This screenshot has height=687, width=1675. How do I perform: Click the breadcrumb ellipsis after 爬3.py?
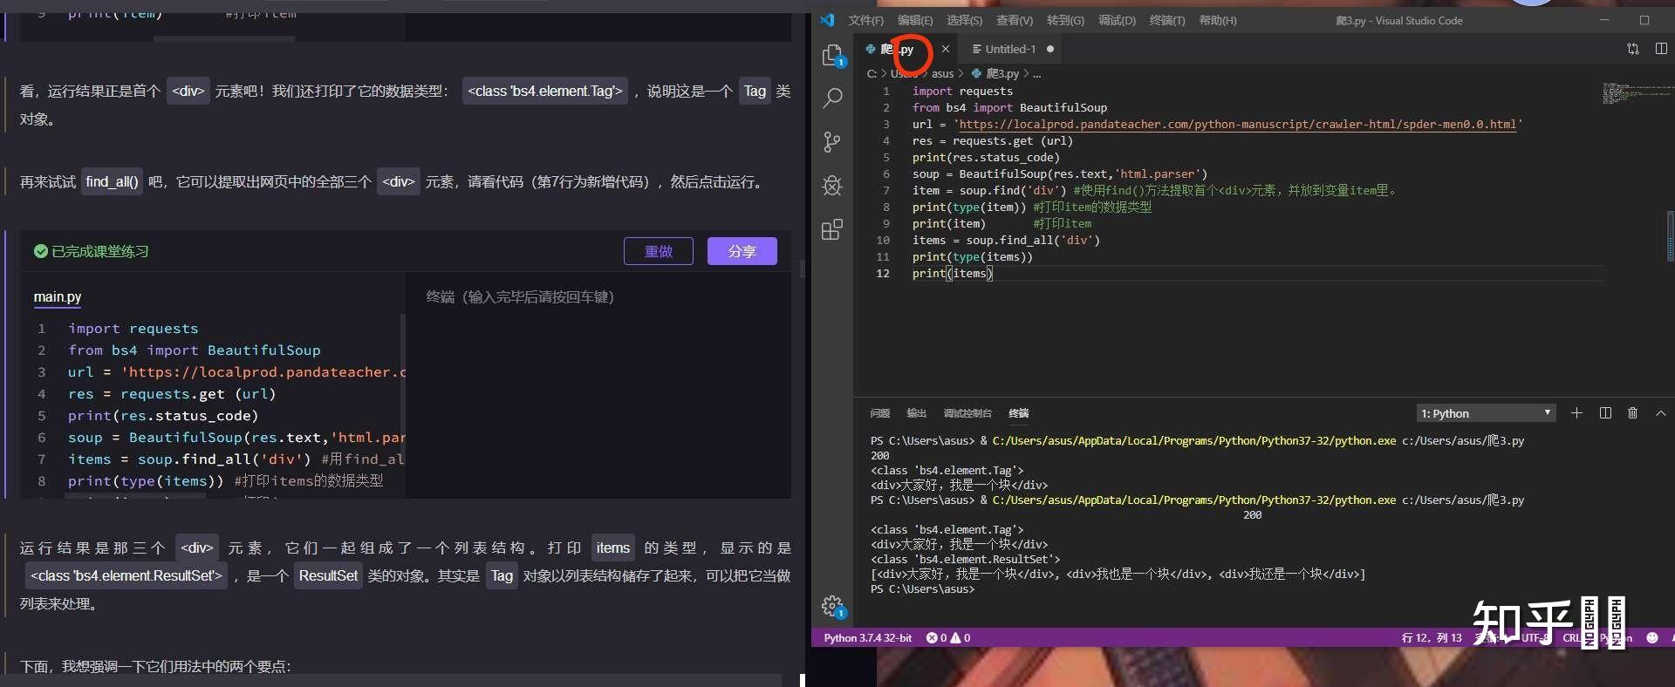[1036, 74]
